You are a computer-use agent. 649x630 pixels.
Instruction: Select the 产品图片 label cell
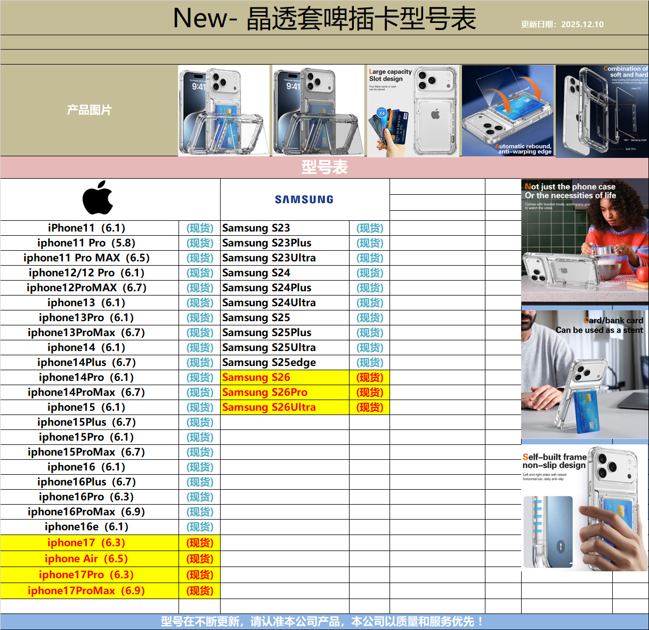pyautogui.click(x=89, y=110)
